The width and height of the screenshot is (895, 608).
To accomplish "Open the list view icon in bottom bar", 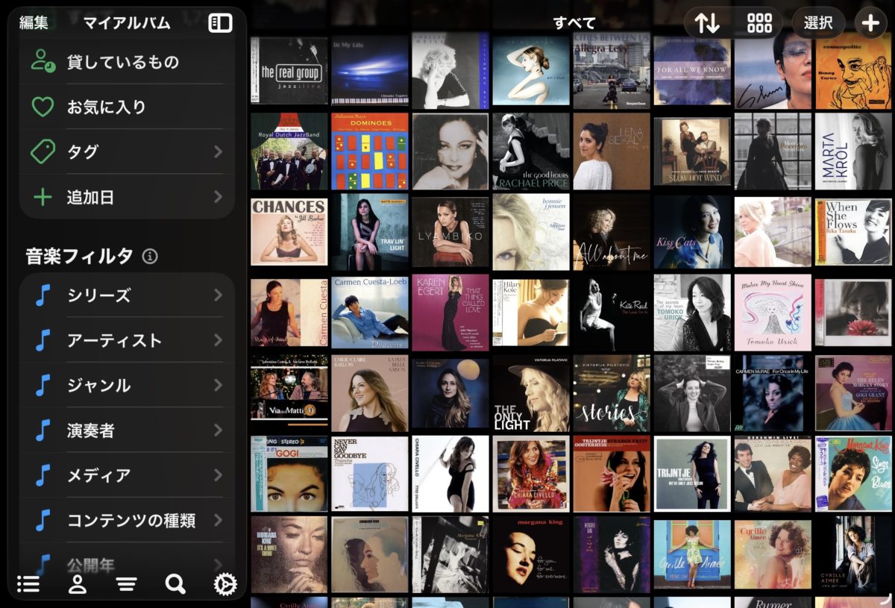I will 28,584.
